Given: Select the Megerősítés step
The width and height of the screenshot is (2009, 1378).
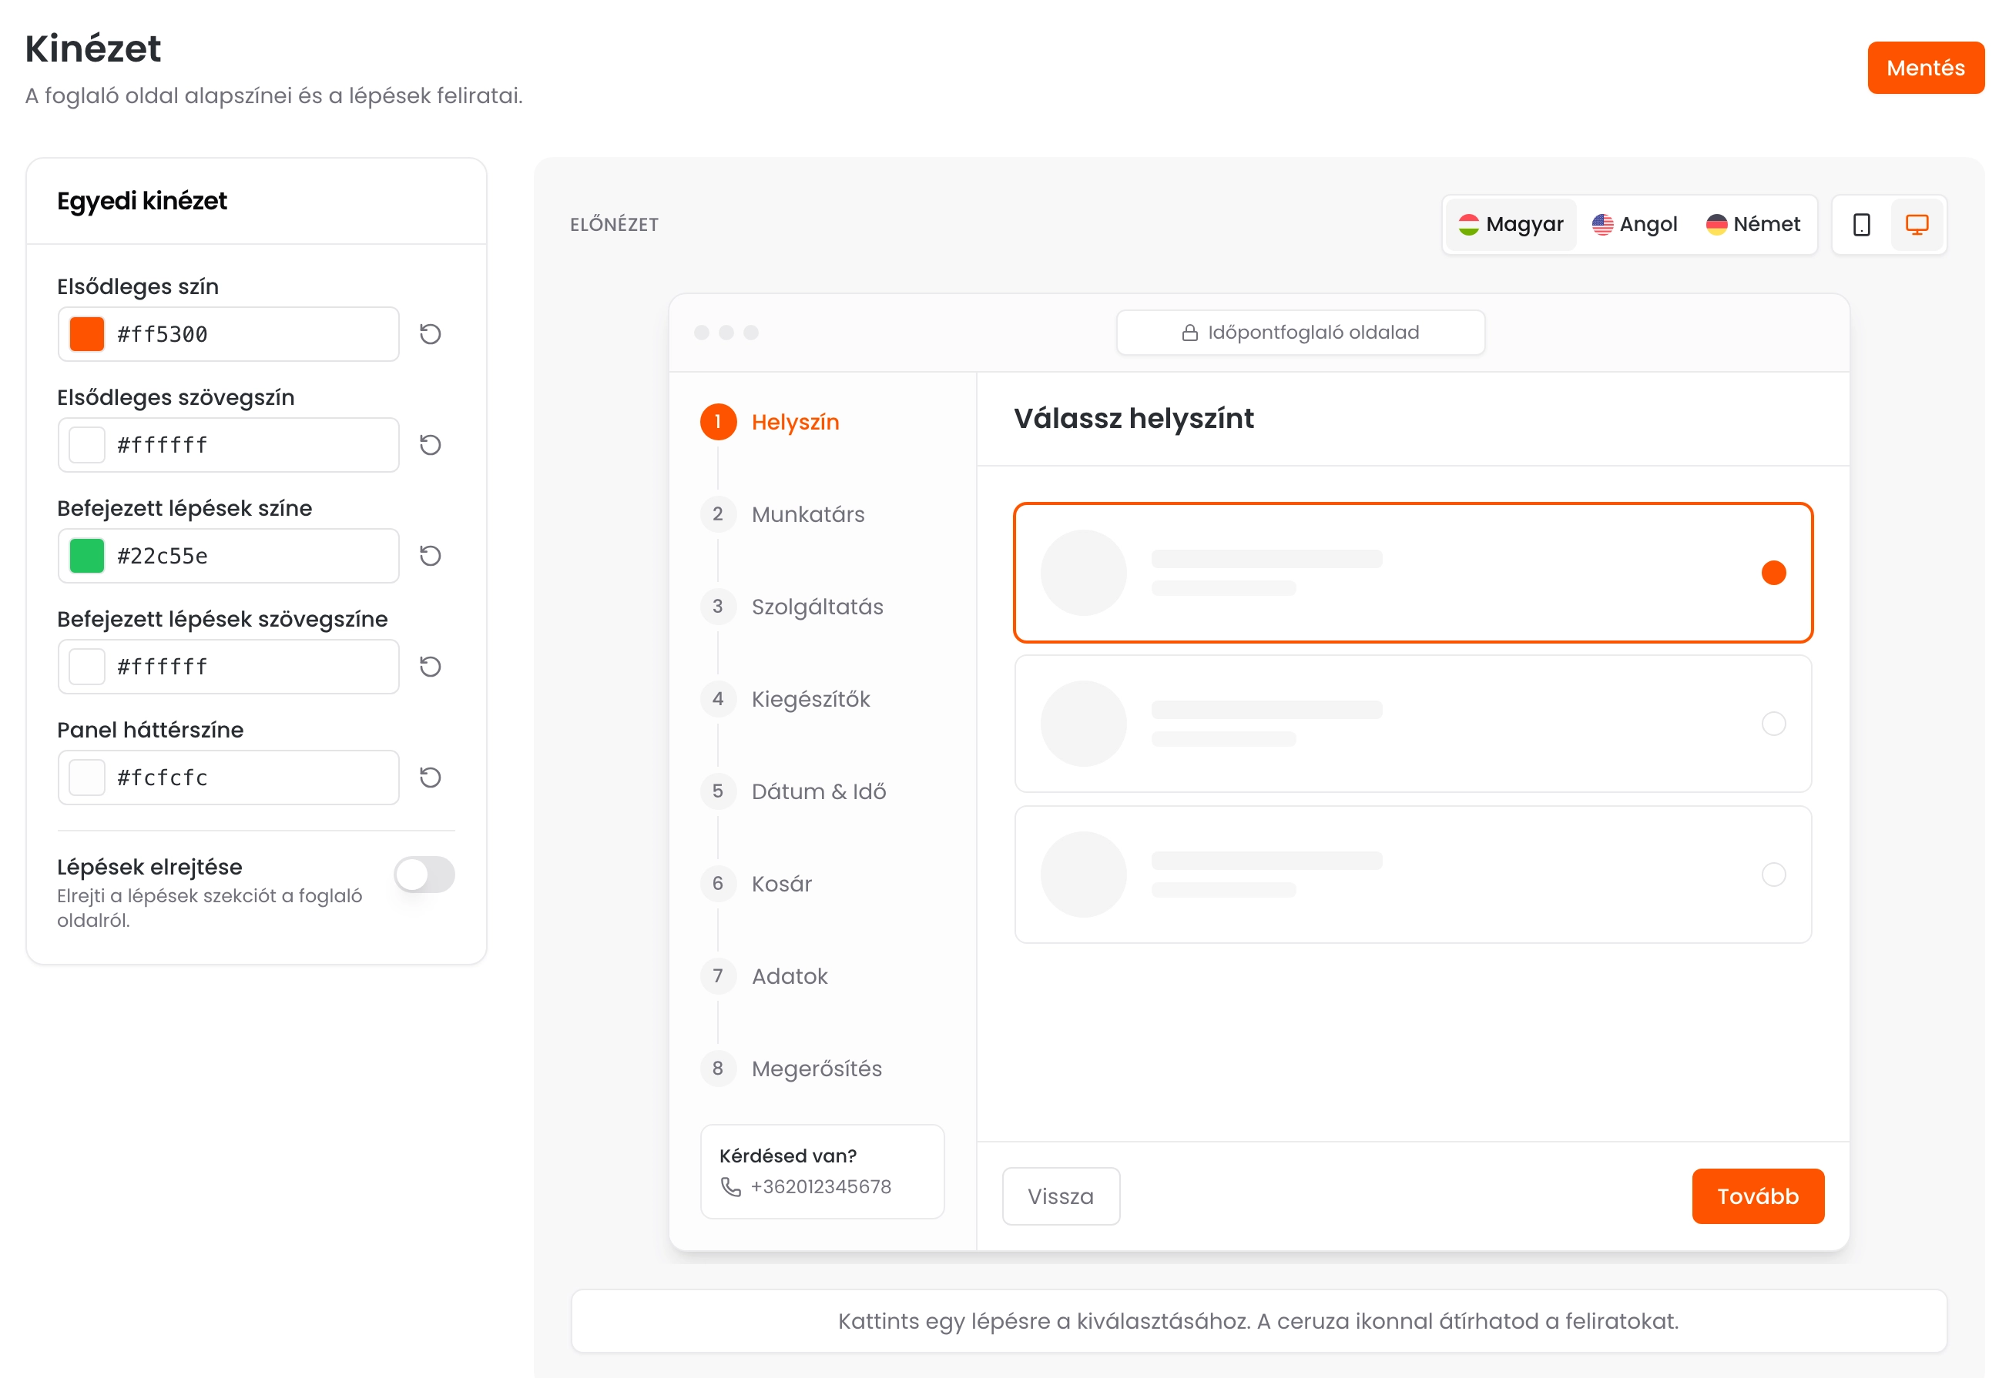Looking at the screenshot, I should pos(792,1069).
